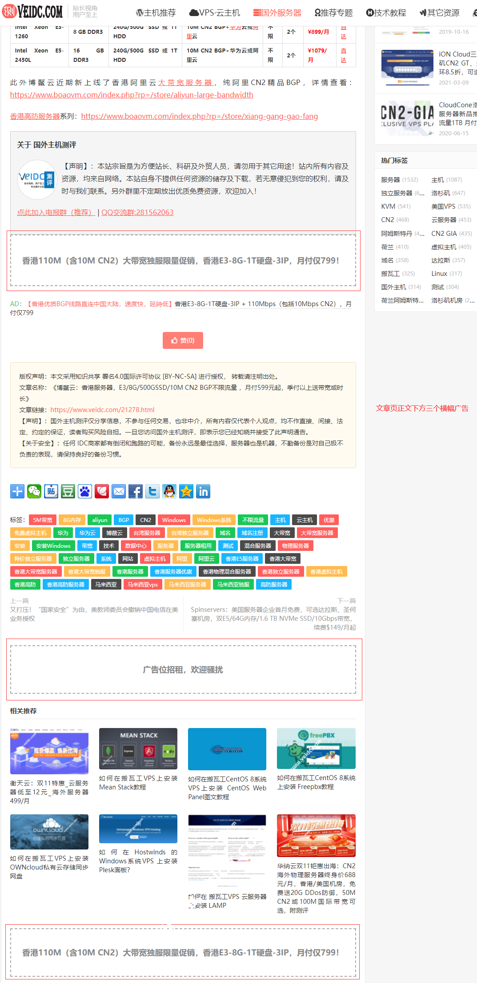477x983 pixels.
Task: Open the 主机推荐 navigation menu
Action: 156,13
